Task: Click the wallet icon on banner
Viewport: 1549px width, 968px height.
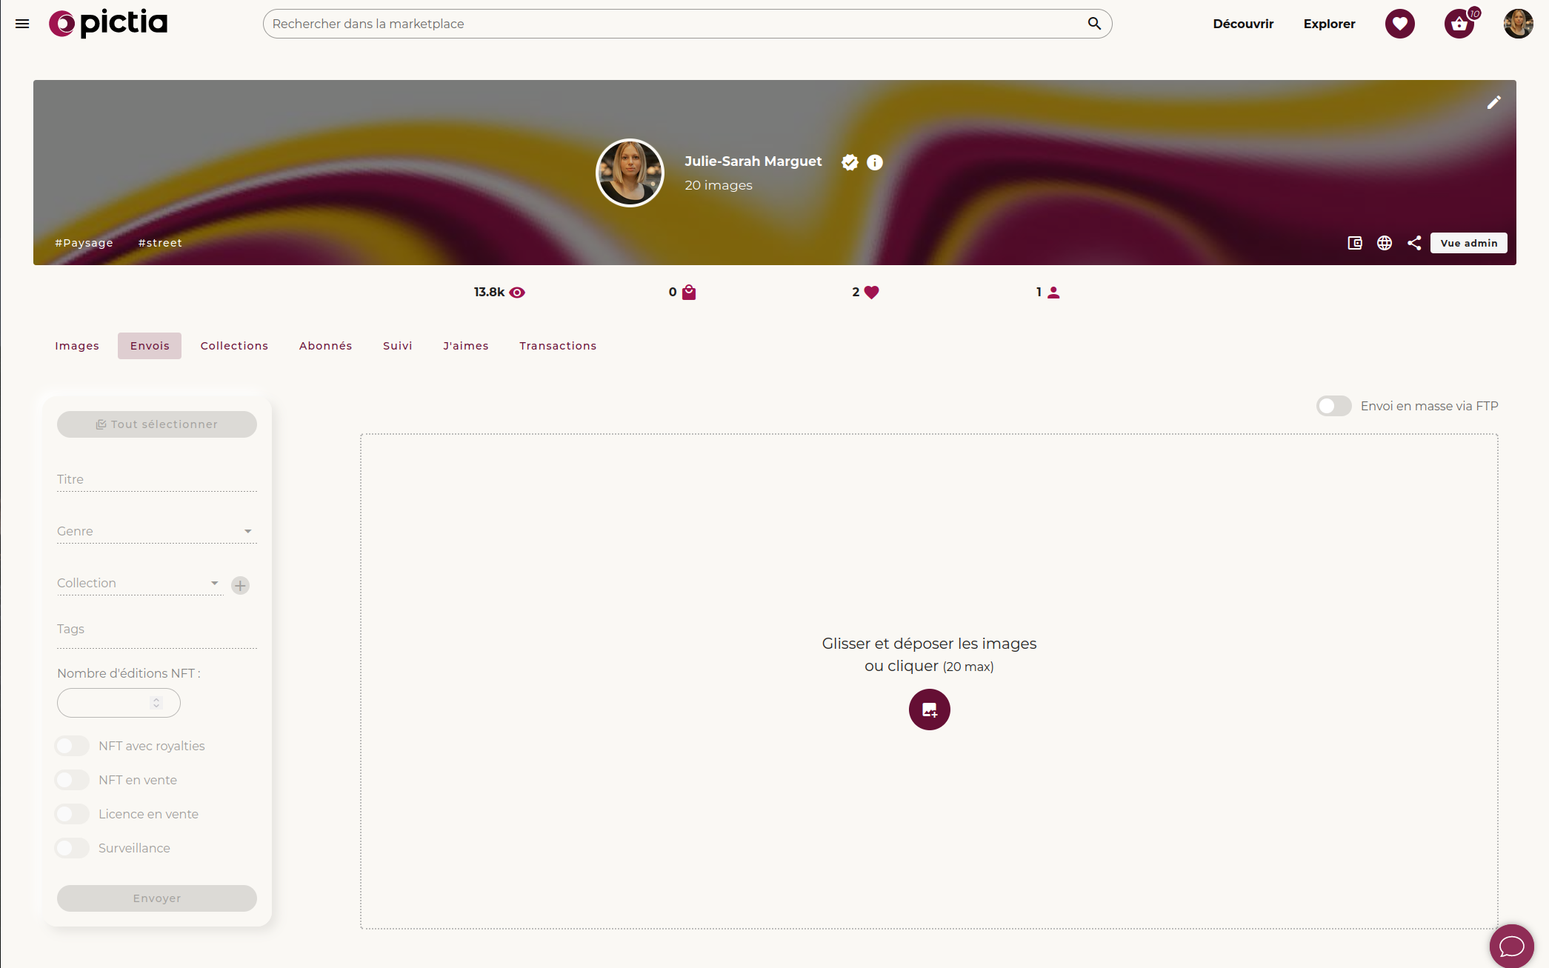Action: coord(1354,243)
